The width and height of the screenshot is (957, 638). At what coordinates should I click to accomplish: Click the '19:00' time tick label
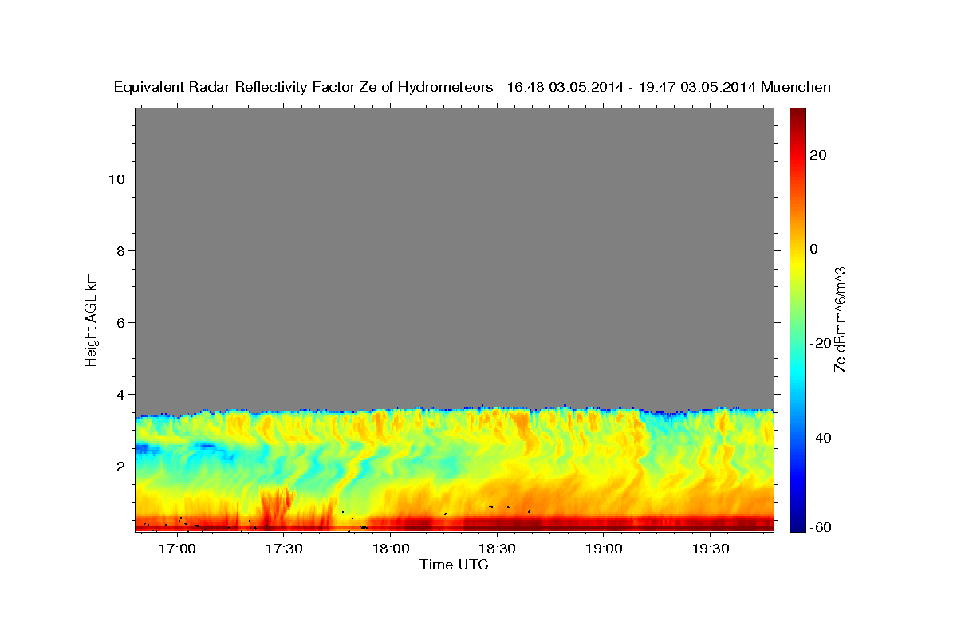click(604, 549)
